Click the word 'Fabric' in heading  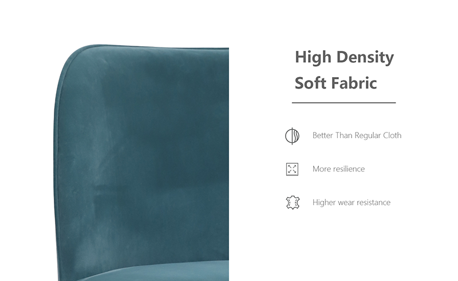354,83
